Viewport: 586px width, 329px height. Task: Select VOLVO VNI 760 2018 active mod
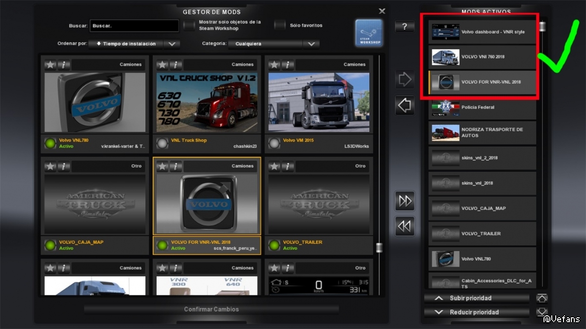click(x=482, y=57)
